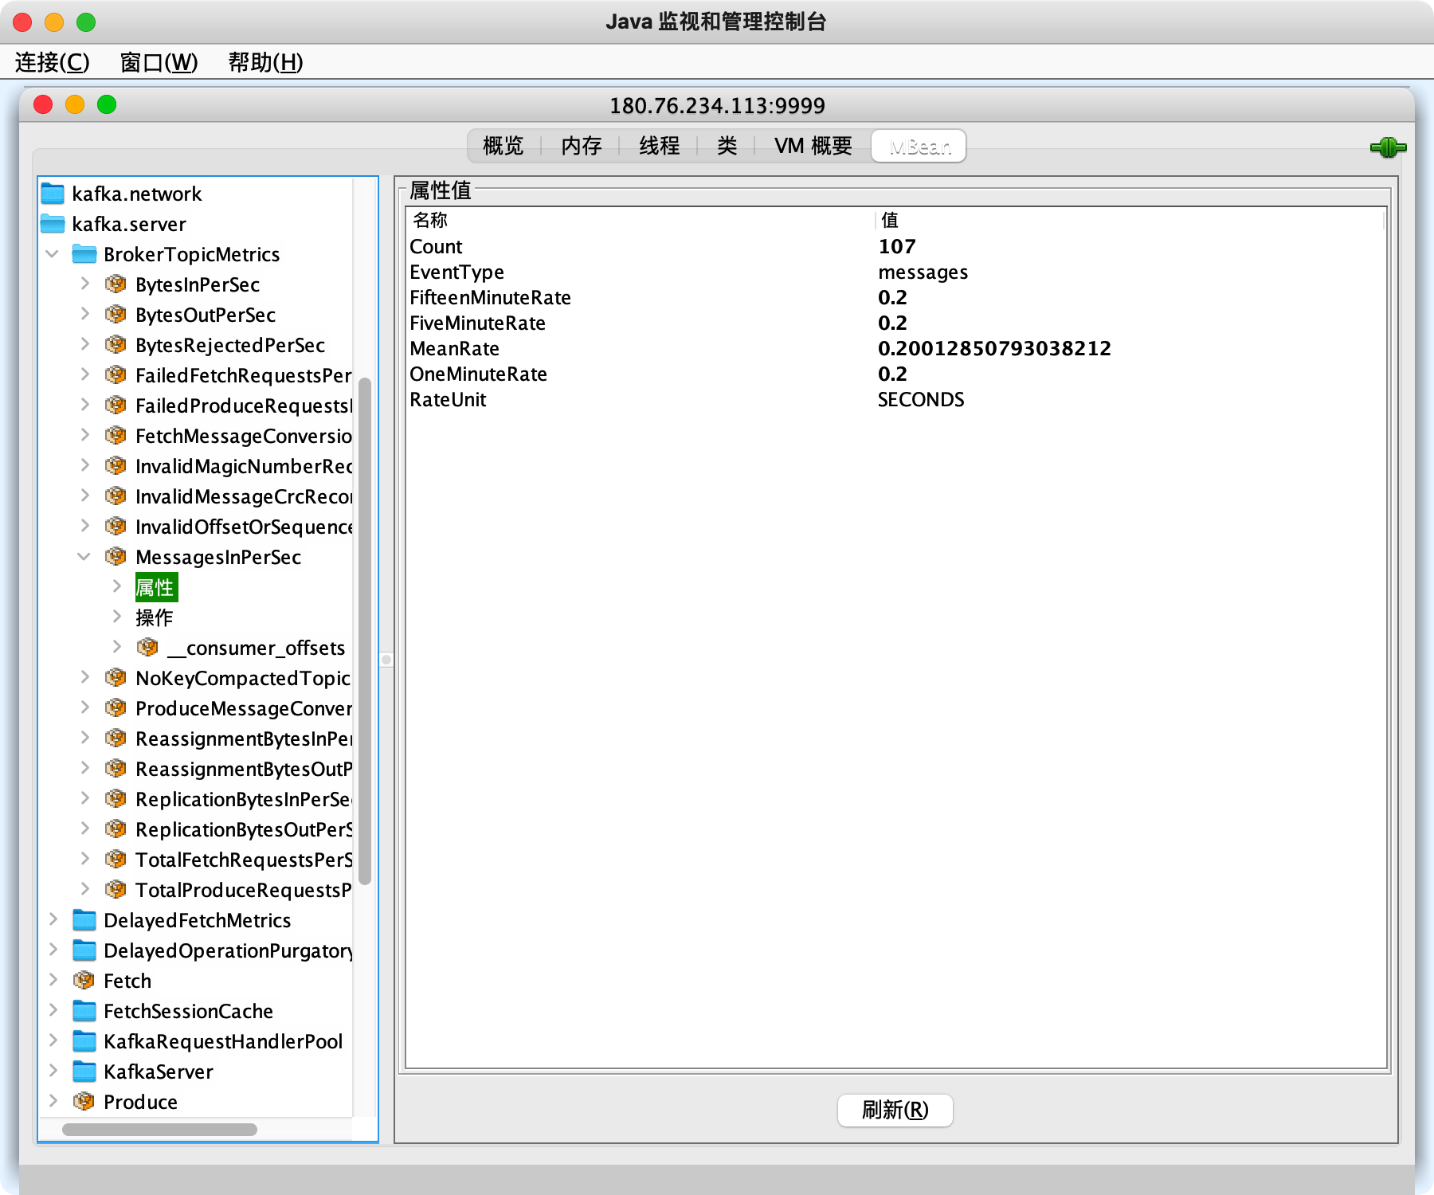Viewport: 1434px width, 1195px height.
Task: Collapse the BrokerTopicMetrics folder
Action: click(x=53, y=254)
